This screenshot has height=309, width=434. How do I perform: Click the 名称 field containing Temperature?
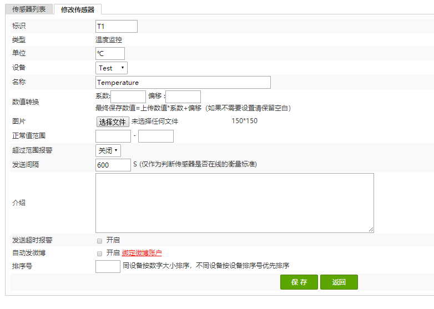(183, 83)
